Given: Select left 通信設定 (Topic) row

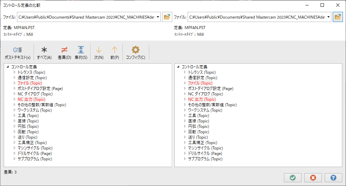Looking at the screenshot, I should tap(32, 78).
